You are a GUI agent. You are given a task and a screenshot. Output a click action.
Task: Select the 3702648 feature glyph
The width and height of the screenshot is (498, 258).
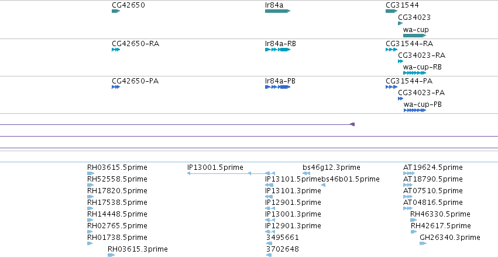coord(269,255)
